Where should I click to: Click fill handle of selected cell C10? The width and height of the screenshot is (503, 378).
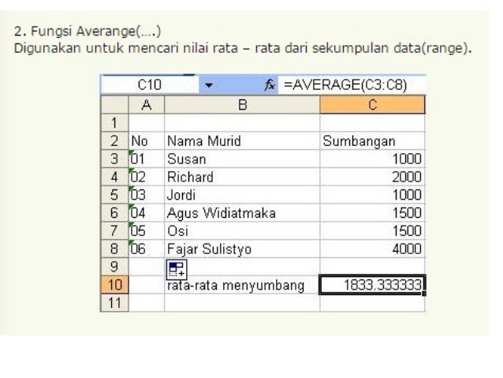[x=424, y=294]
